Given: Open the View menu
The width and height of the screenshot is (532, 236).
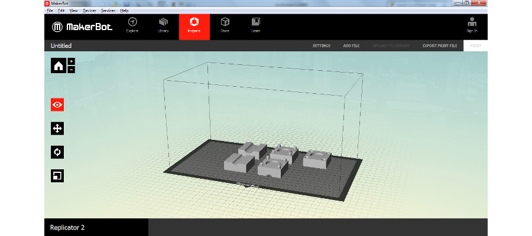Looking at the screenshot, I should 74,11.
